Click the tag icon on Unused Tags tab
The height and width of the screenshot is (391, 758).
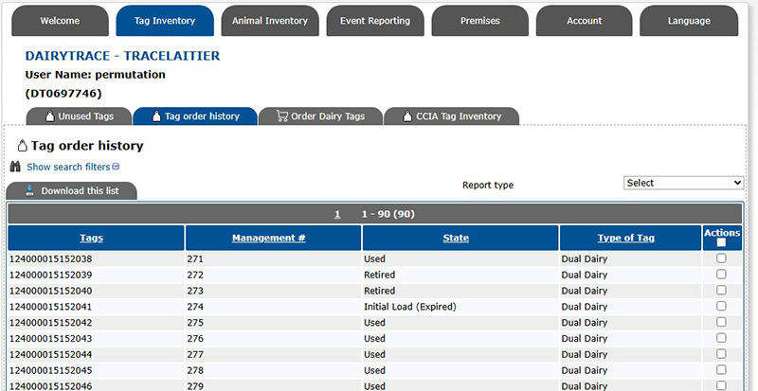50,116
